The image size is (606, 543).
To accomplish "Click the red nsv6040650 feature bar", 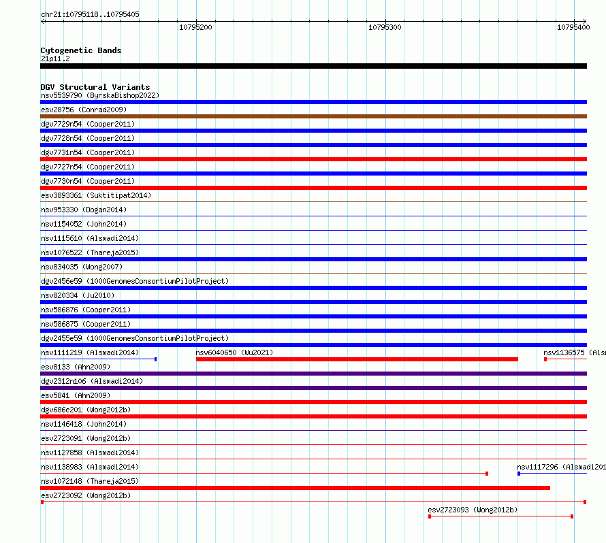I will pyautogui.click(x=357, y=359).
